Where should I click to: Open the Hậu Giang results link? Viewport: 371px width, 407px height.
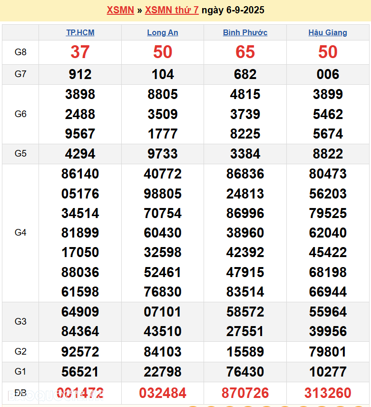click(x=328, y=32)
